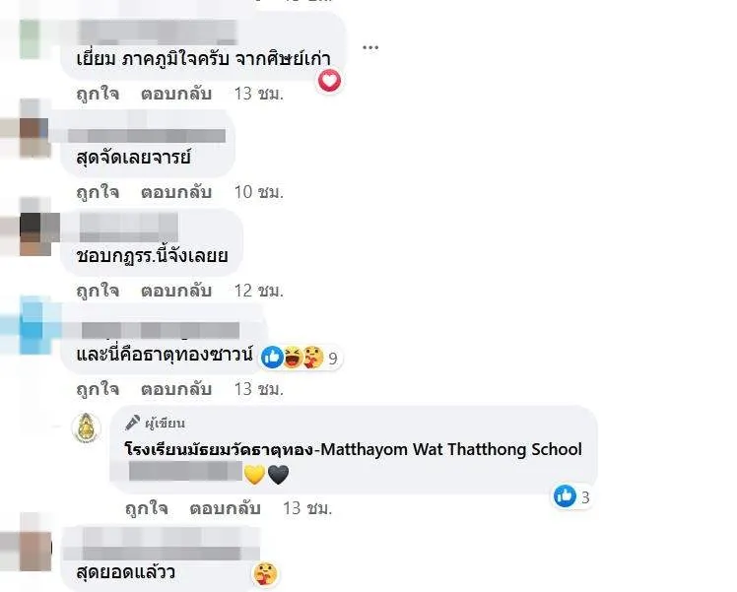
Task: Reply to the เยี่ยม ภาคภูมิใจครับ comment
Action: tap(176, 94)
